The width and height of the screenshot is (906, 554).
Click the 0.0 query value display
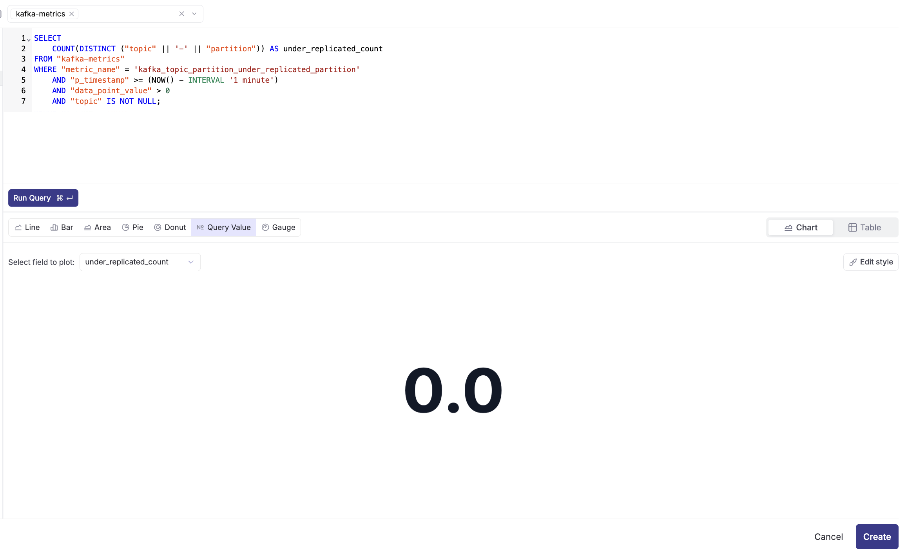pos(453,390)
